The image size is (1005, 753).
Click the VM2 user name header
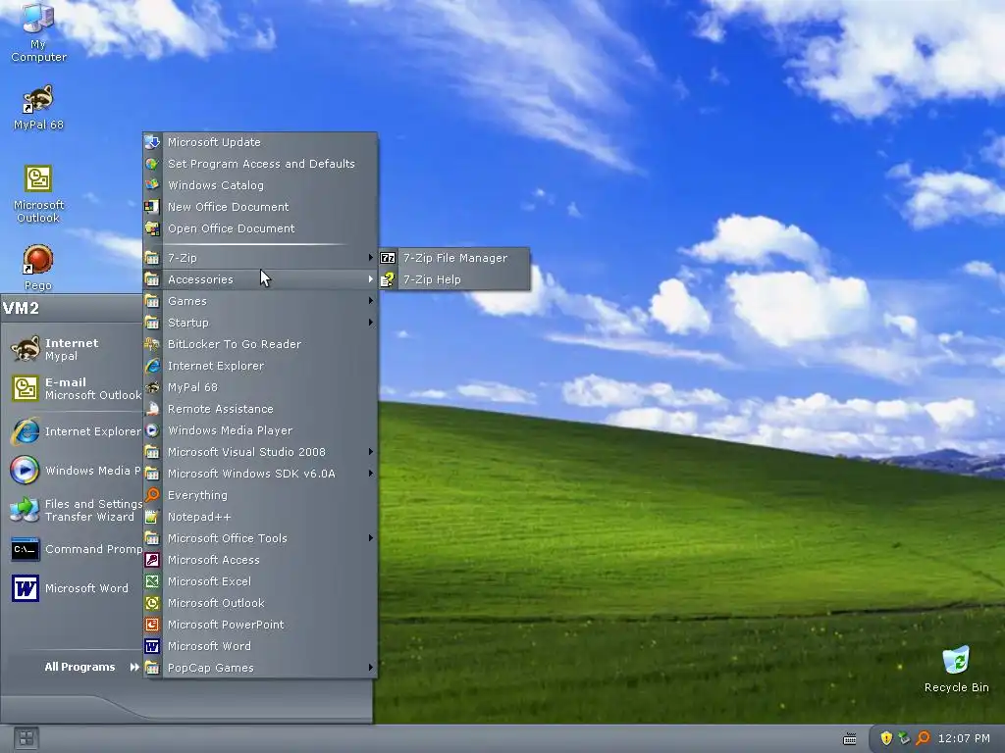click(x=22, y=308)
